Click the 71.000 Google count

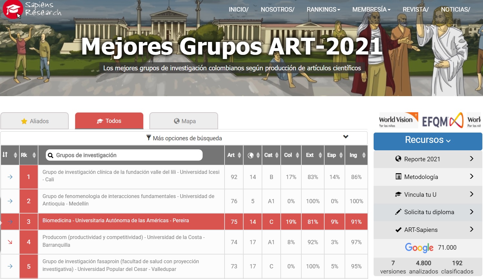click(447, 247)
